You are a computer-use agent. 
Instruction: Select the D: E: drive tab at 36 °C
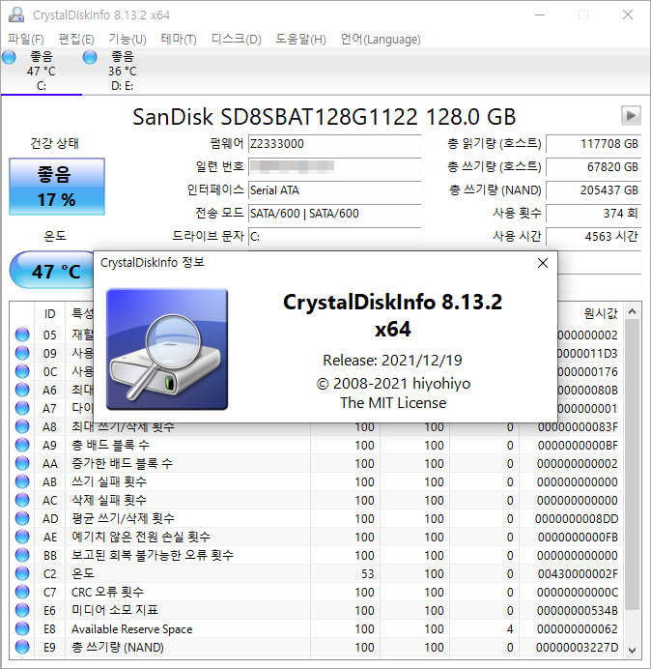coord(123,71)
